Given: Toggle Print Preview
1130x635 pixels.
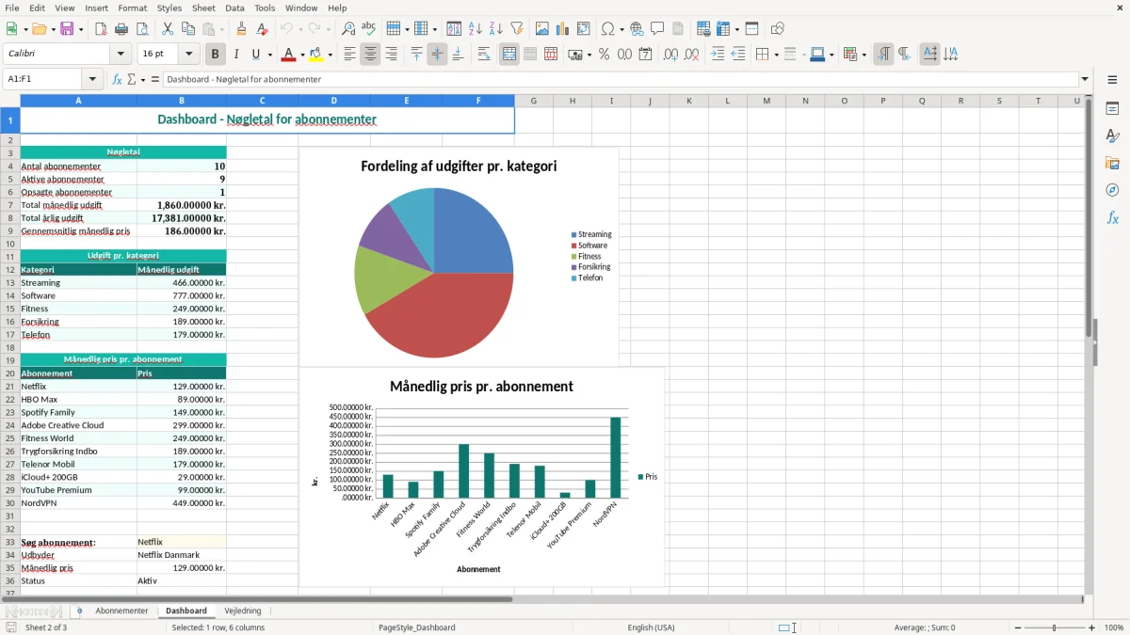Looking at the screenshot, I should [x=142, y=29].
